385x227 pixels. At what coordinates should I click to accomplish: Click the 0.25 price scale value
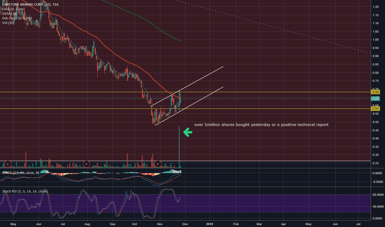(x=375, y=163)
